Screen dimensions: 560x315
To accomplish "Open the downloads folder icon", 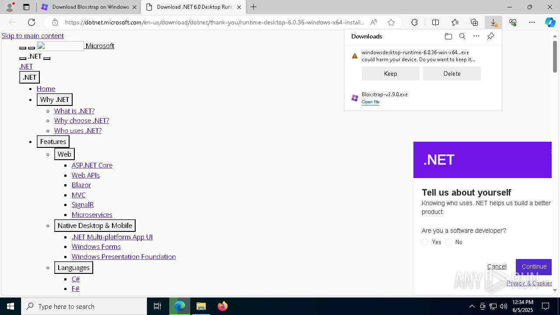I will [x=448, y=36].
